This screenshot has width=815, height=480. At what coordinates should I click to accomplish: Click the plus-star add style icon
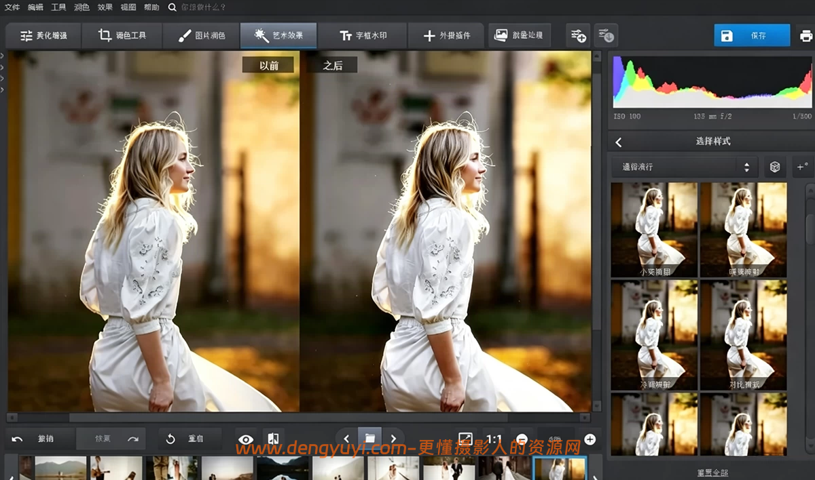(802, 166)
